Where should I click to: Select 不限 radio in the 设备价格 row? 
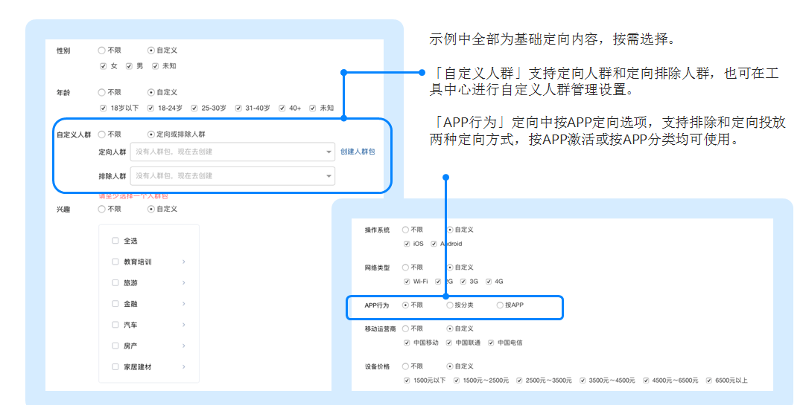tap(406, 366)
